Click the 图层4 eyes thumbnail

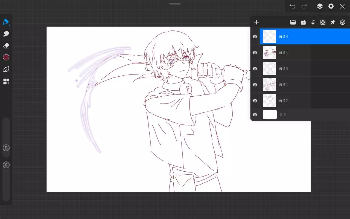tap(270, 53)
